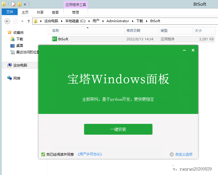Expand the arrow after Administrator in path
The image size is (218, 175).
[133, 21]
